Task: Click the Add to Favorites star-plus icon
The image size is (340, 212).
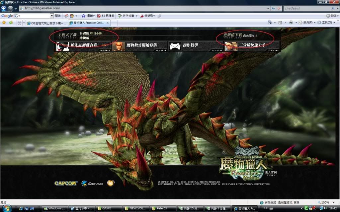Action: pyautogui.click(x=11, y=23)
